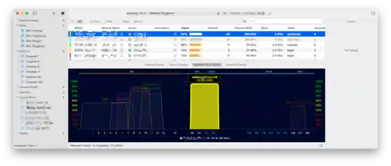Click the Annotations column header
This screenshot has height=166, width=391.
(162, 28)
